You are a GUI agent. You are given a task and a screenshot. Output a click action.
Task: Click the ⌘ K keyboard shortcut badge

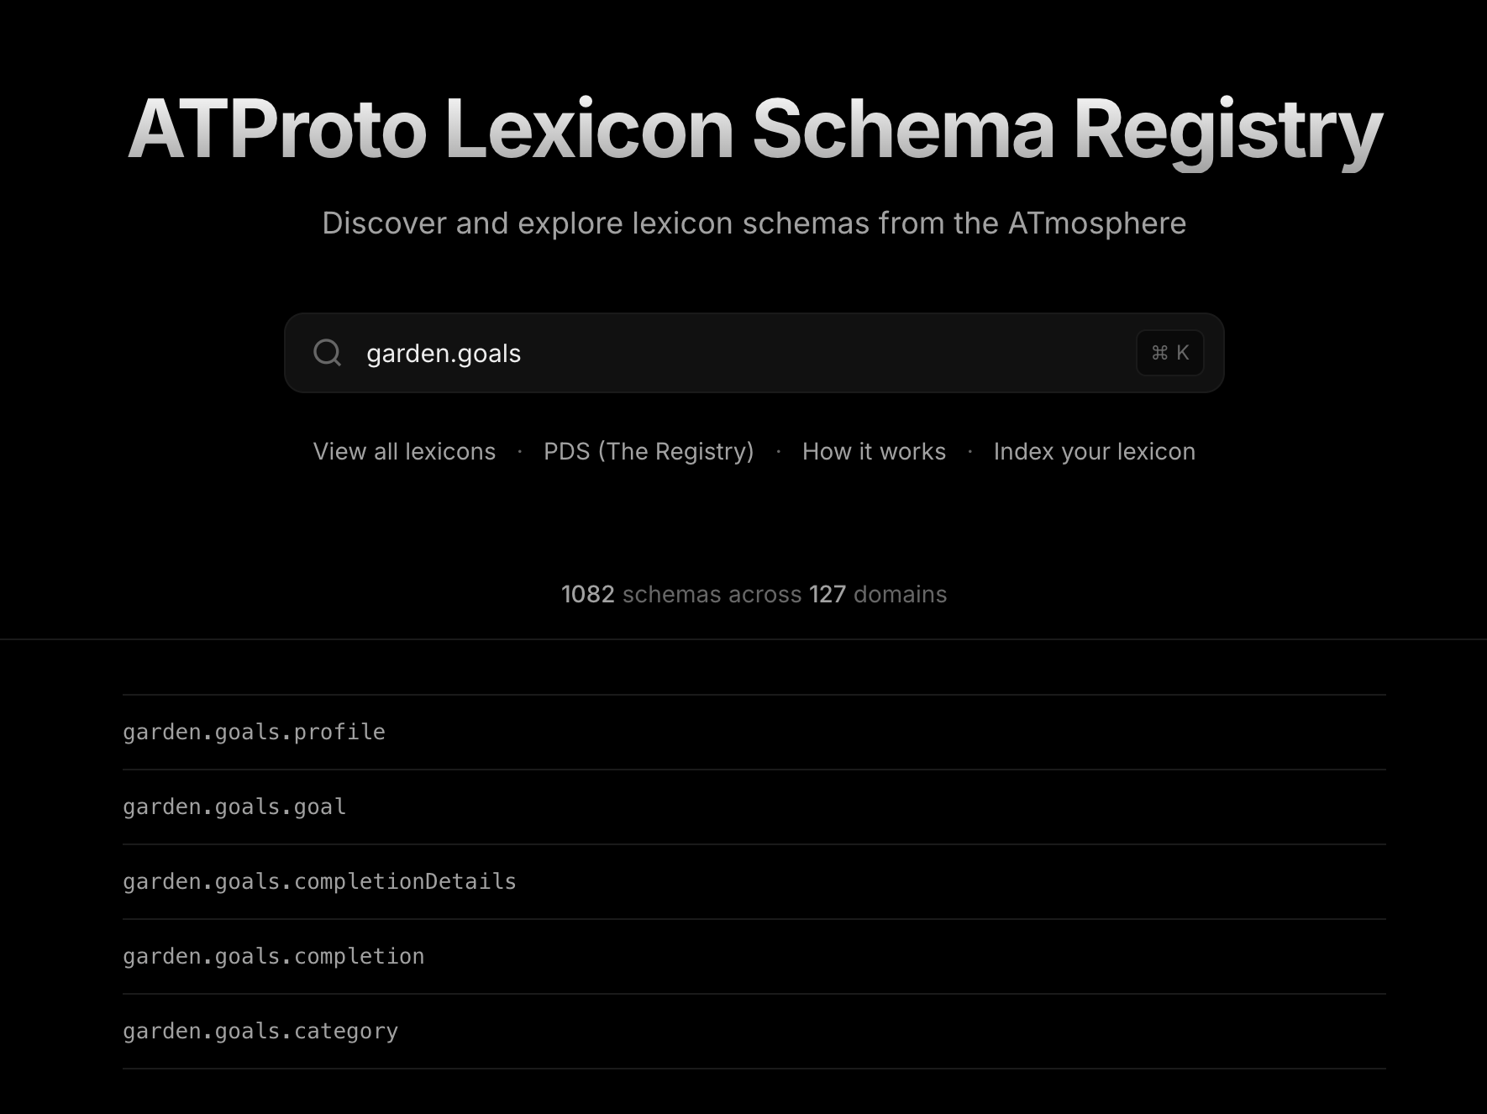point(1169,353)
